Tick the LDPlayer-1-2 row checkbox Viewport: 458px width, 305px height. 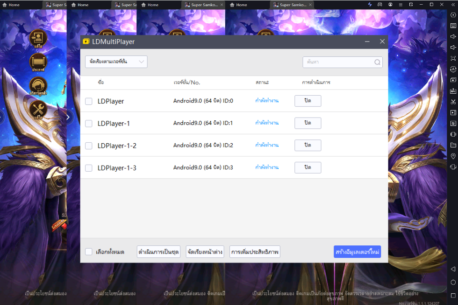tap(88, 146)
